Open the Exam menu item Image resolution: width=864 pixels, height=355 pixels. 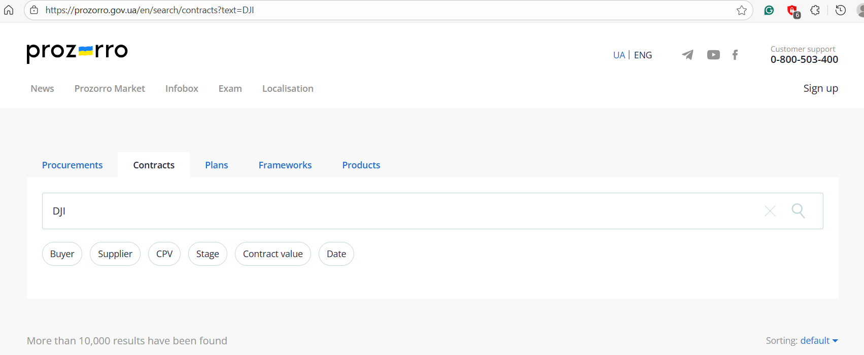tap(230, 89)
